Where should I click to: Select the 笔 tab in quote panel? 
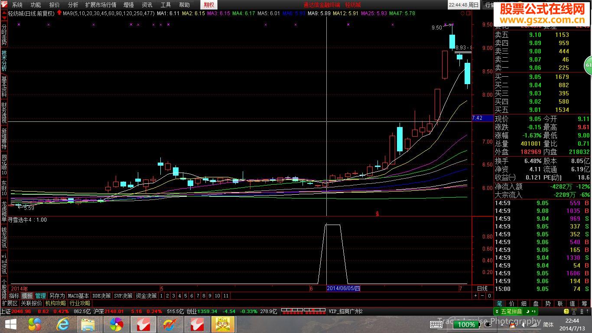pos(500,304)
